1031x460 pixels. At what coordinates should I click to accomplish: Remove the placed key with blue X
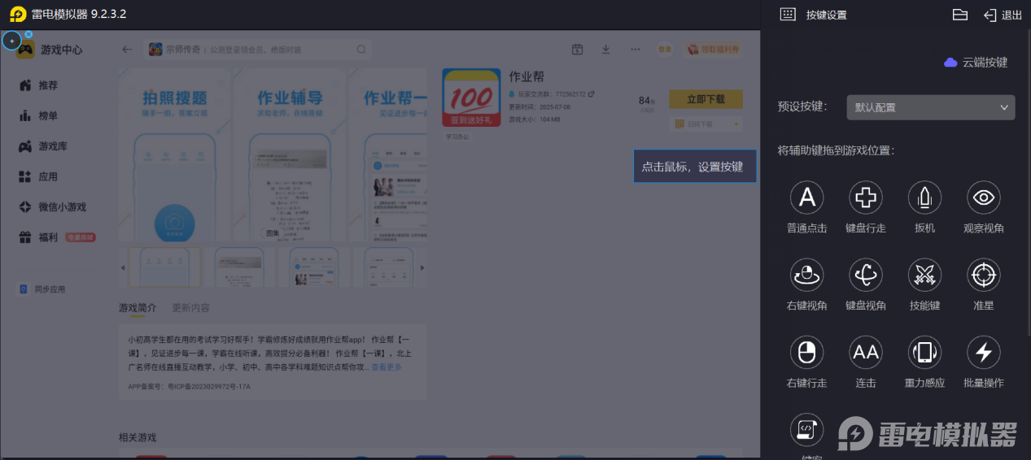click(x=28, y=34)
